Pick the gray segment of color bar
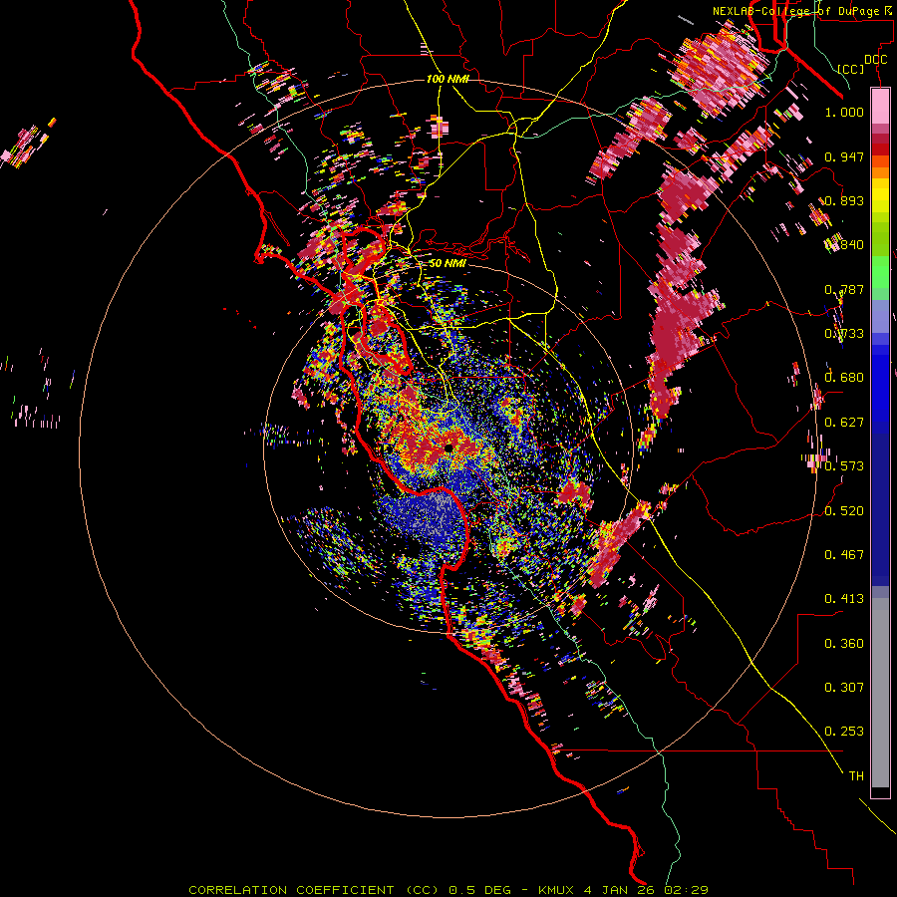Image resolution: width=897 pixels, height=897 pixels. click(x=880, y=693)
